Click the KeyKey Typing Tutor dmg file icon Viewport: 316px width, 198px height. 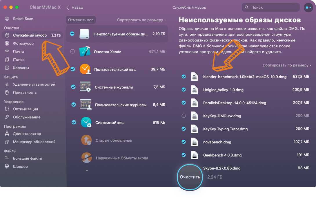click(x=195, y=129)
